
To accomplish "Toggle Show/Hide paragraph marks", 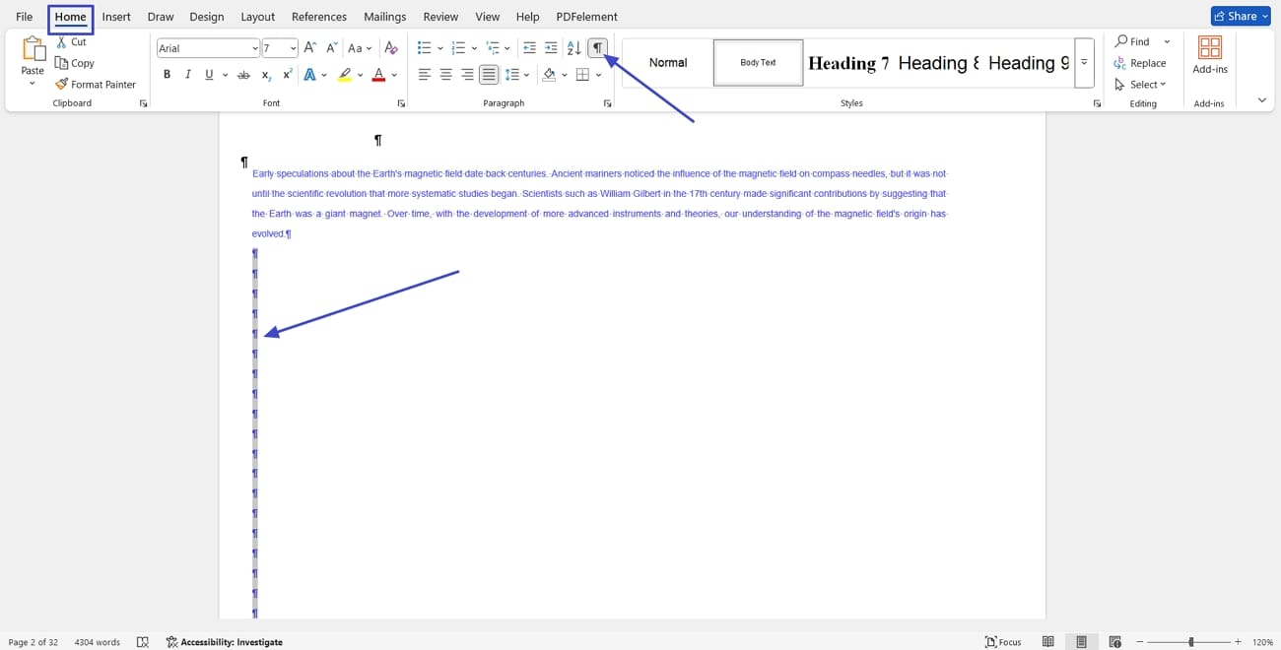I will (x=597, y=46).
